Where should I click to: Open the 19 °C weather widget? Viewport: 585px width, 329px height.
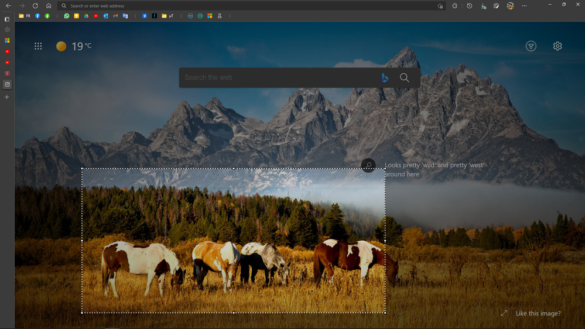[x=74, y=46]
